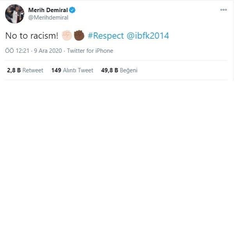The width and height of the screenshot is (250, 231).
Task: Click the light-skin raised fist emoji
Action: (67, 36)
